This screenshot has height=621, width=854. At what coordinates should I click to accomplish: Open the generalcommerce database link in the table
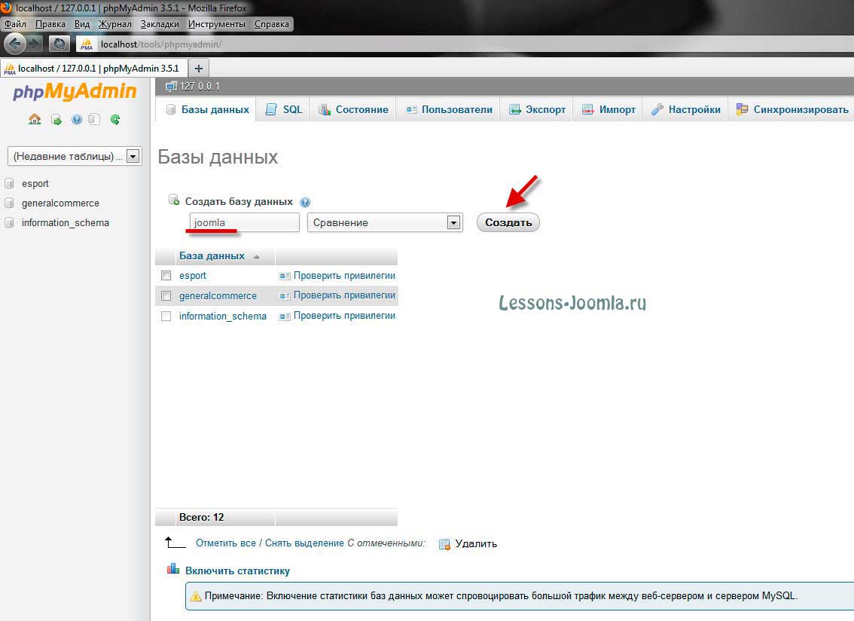[x=218, y=295]
